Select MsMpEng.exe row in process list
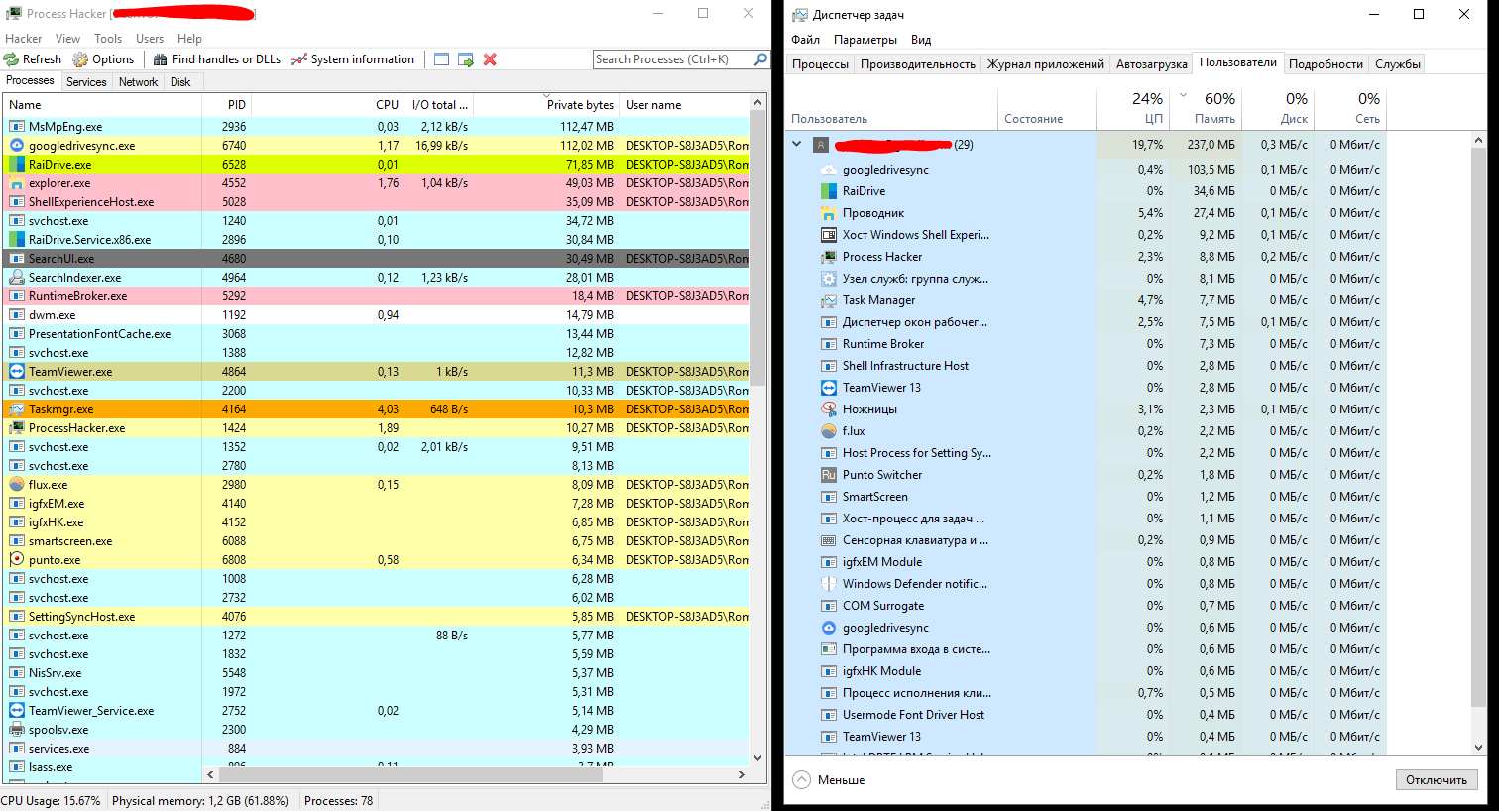 click(x=378, y=127)
